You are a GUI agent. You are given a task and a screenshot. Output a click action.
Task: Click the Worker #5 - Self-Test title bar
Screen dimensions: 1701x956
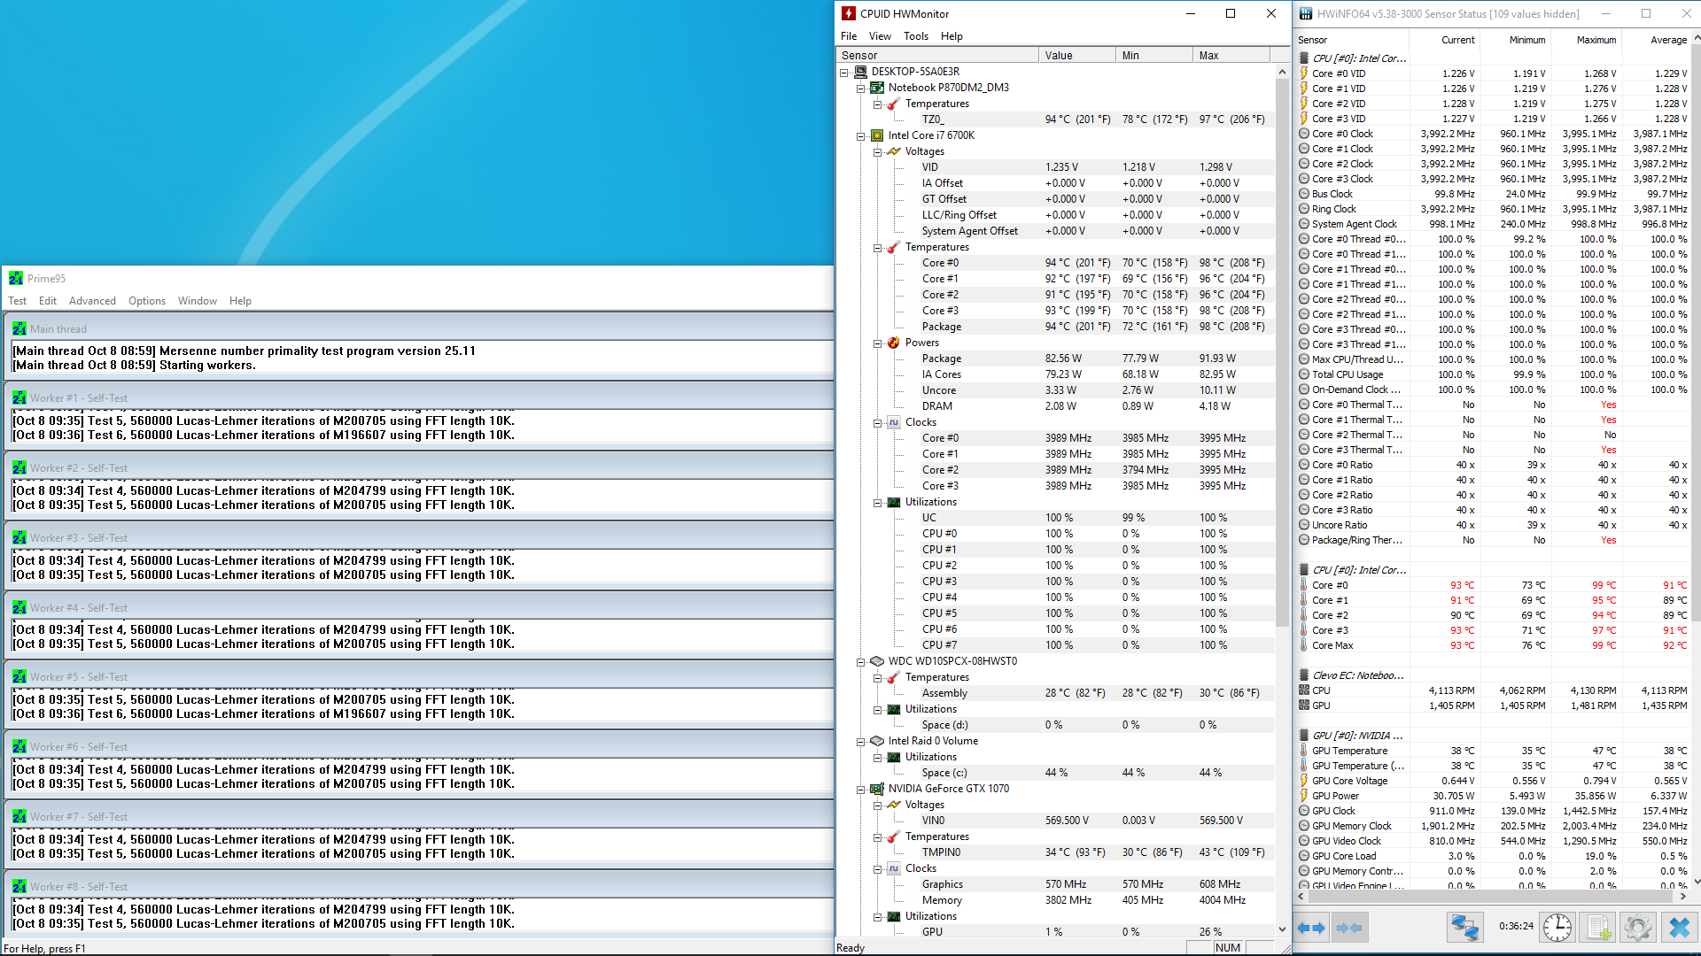[418, 677]
